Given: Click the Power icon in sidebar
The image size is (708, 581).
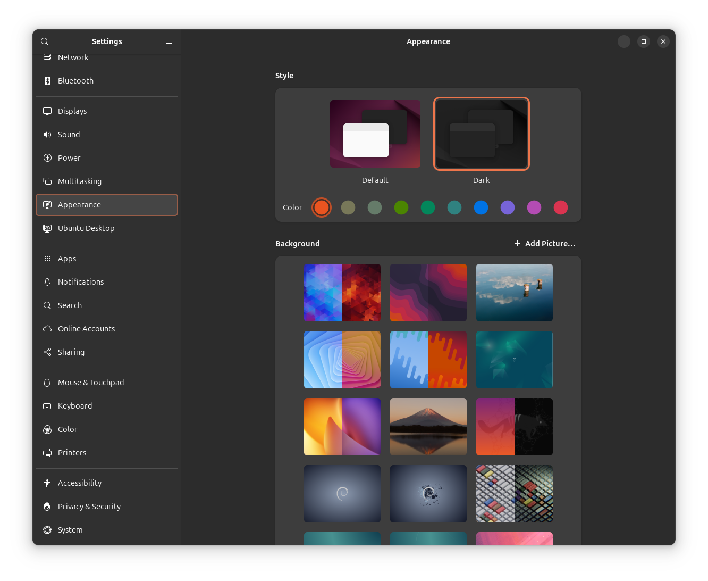Looking at the screenshot, I should coord(47,158).
